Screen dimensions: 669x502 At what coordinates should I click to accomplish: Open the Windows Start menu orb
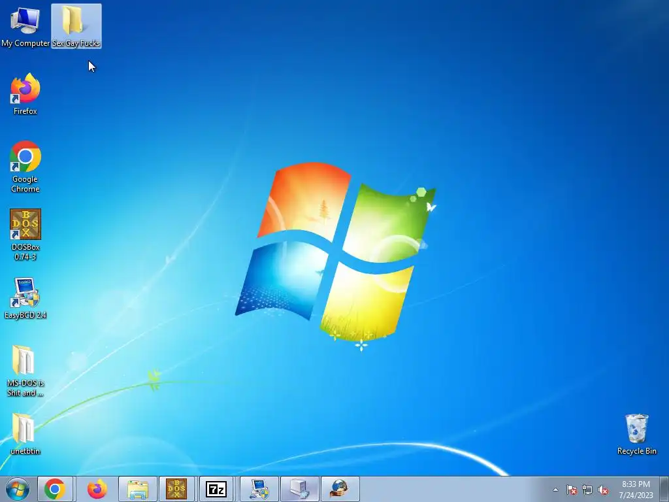click(18, 489)
